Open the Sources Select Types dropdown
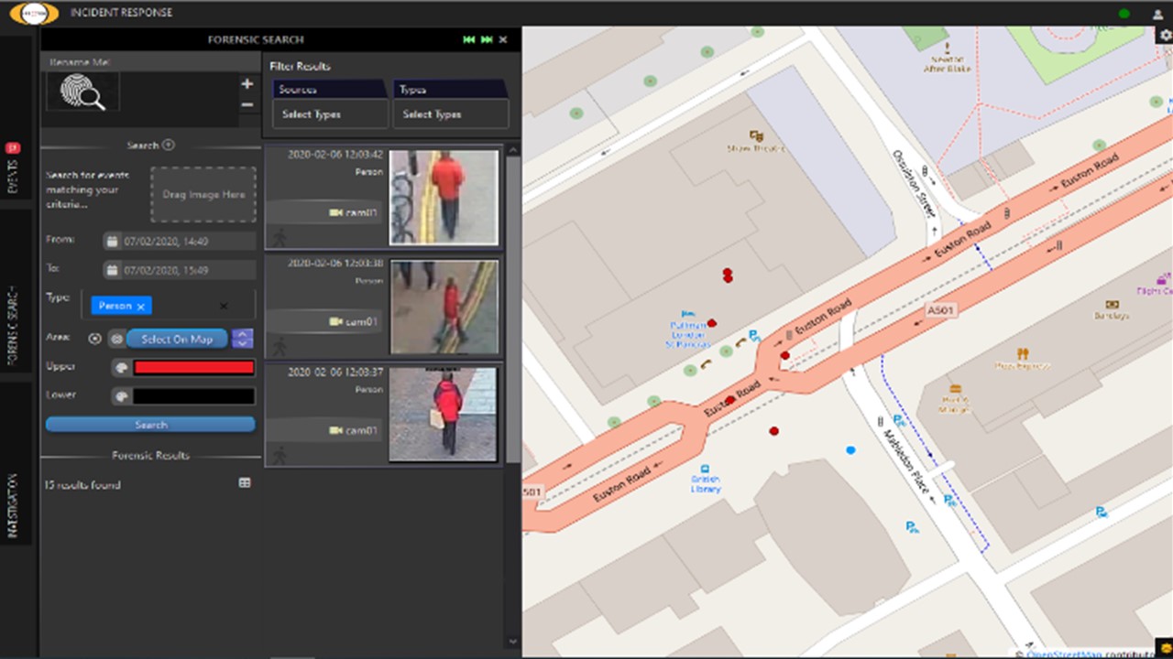This screenshot has width=1173, height=659. point(329,113)
